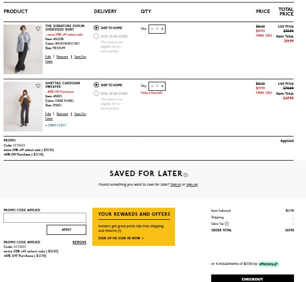Open the Saved For Later help icon
Viewport: 306px width, 282px height.
point(186,175)
